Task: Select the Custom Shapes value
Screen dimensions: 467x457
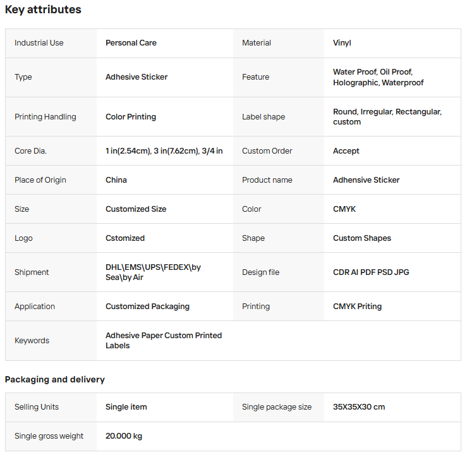Action: click(x=362, y=238)
